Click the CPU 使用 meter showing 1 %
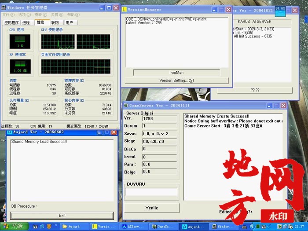308x231 pixels. (20, 41)
